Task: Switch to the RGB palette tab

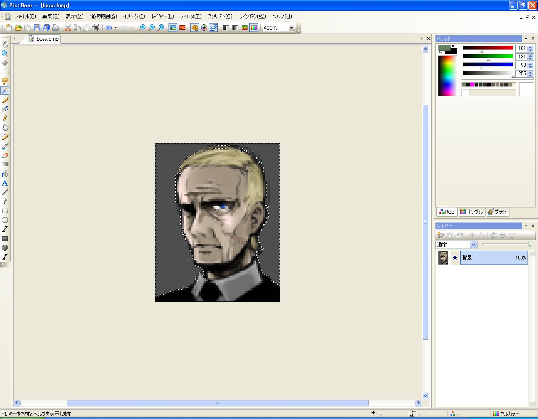Action: [446, 212]
